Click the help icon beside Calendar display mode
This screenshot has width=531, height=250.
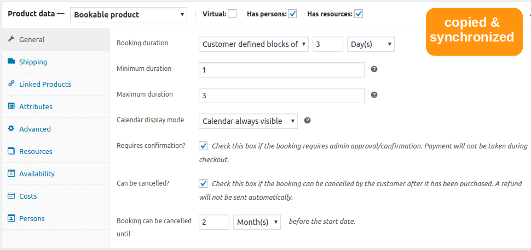(x=307, y=120)
